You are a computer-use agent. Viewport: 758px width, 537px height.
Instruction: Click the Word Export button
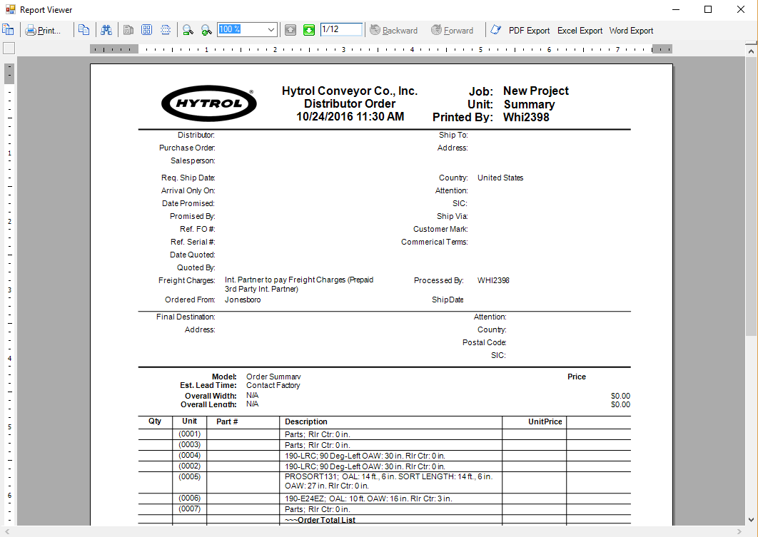coord(631,31)
